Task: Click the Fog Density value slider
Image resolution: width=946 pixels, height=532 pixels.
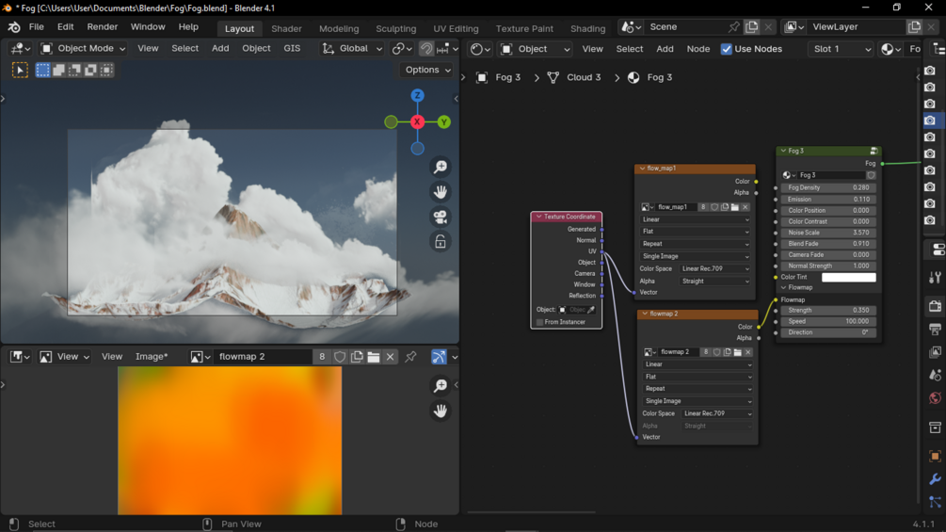Action: coord(828,187)
